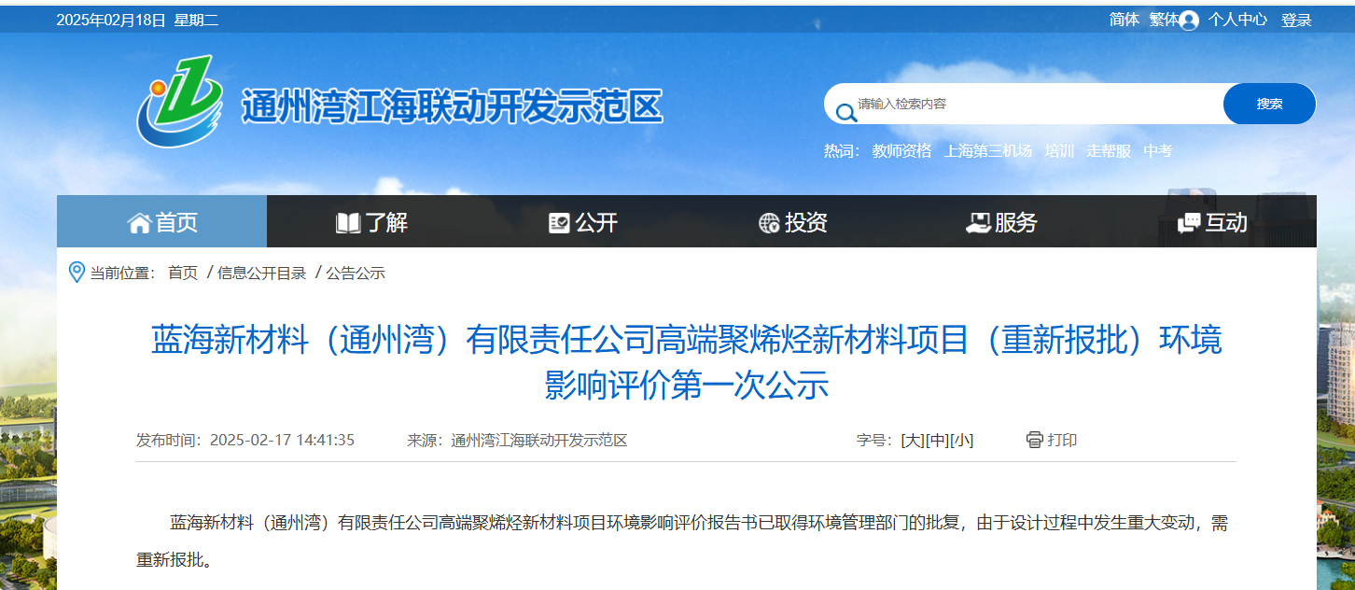
Task: Set font size to 大
Action: point(913,441)
